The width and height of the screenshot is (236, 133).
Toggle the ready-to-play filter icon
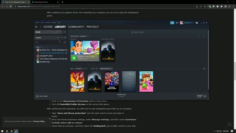tap(65, 38)
